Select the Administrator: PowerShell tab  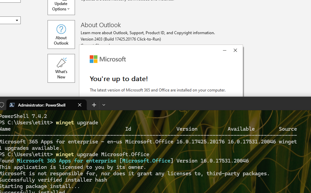(47, 105)
